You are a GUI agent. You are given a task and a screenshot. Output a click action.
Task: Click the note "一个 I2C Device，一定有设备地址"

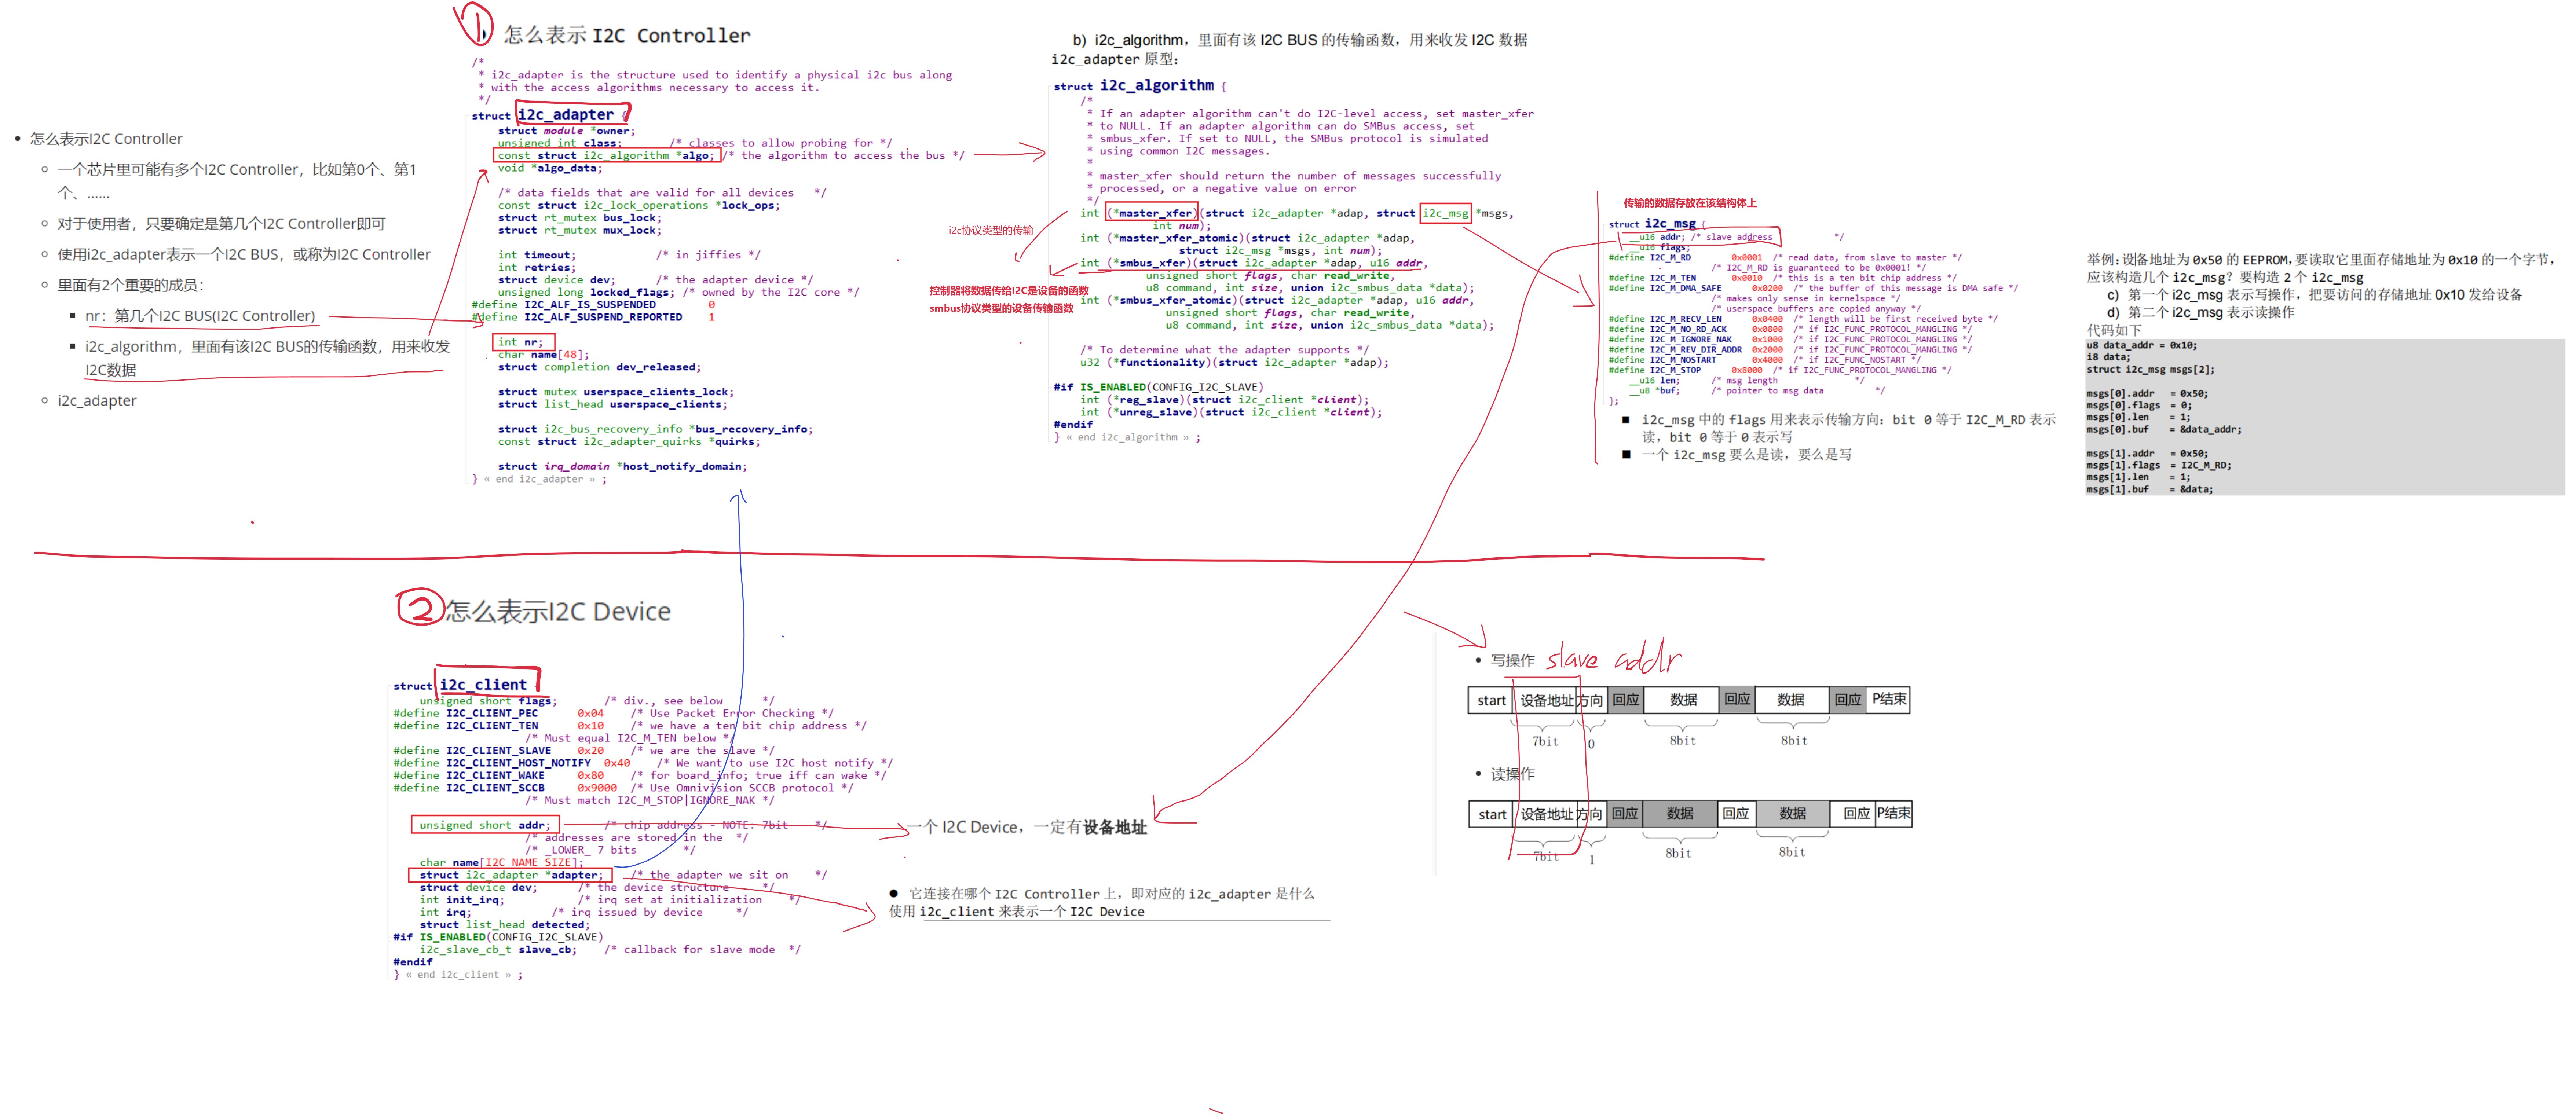coord(1027,828)
